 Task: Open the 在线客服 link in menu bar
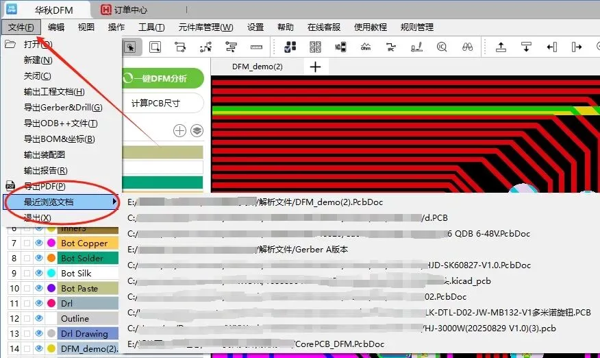click(324, 27)
